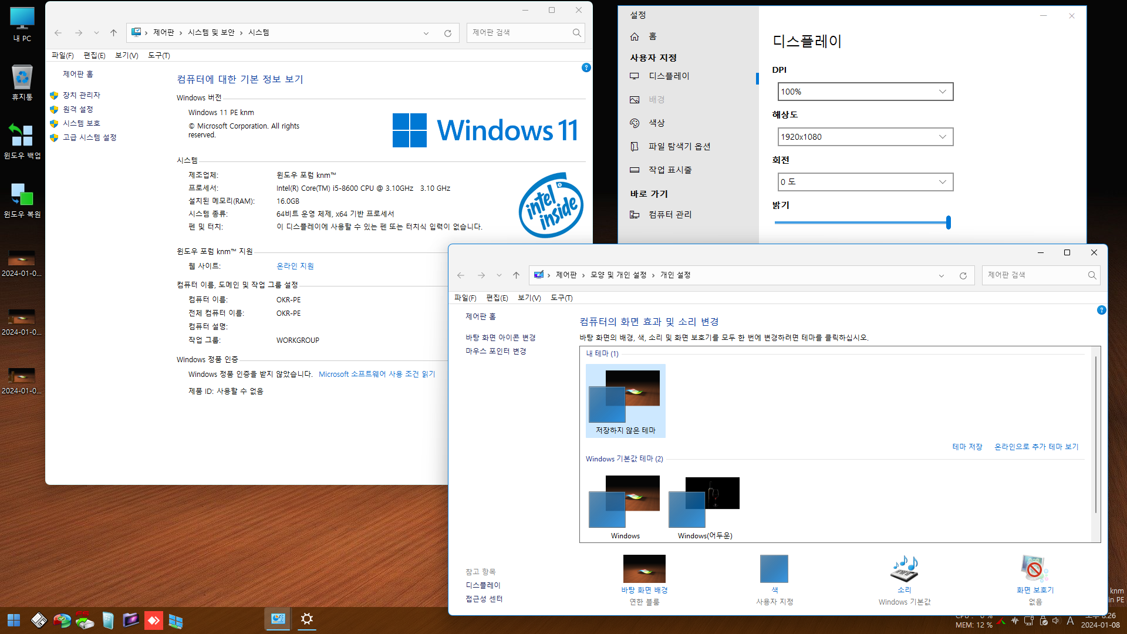
Task: Click 바탕 화면 아이콘 변경 link
Action: pyautogui.click(x=501, y=338)
